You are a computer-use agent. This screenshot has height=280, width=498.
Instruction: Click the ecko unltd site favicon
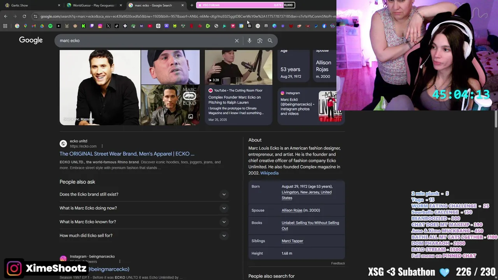[x=63, y=144]
